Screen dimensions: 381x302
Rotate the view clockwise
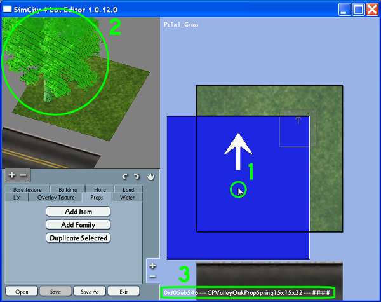136,176
